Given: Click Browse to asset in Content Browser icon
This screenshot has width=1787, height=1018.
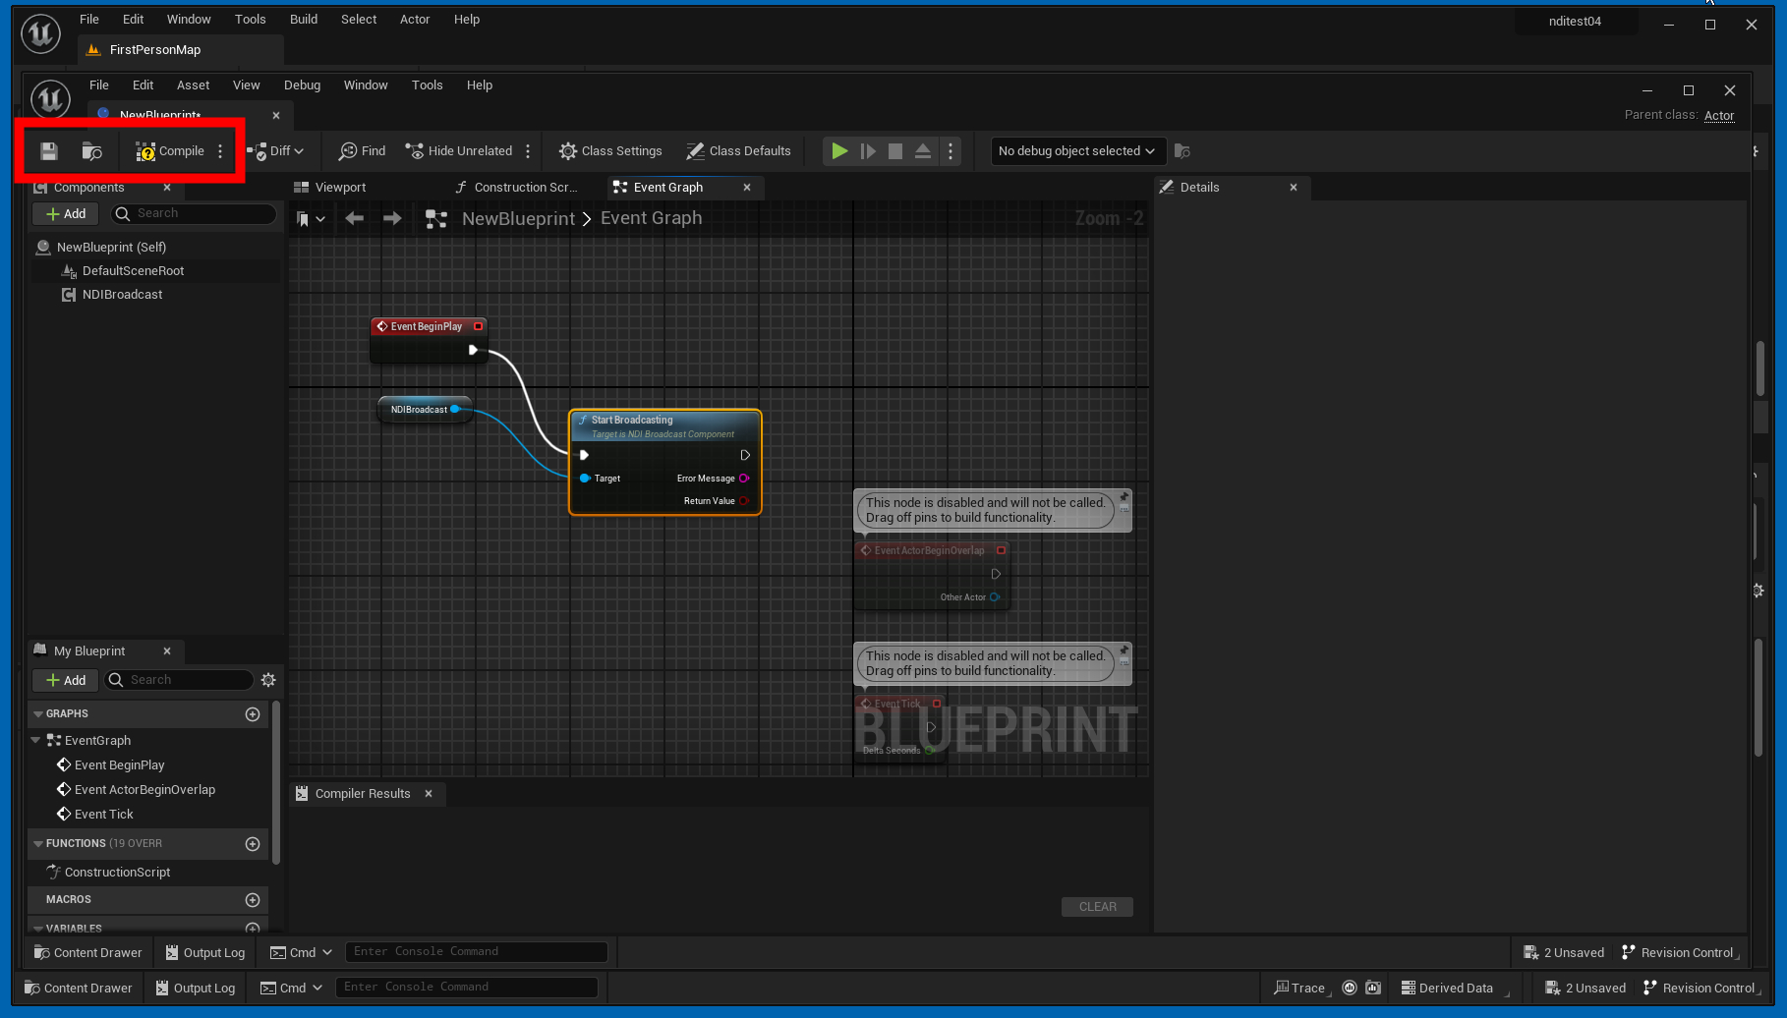Looking at the screenshot, I should [91, 151].
